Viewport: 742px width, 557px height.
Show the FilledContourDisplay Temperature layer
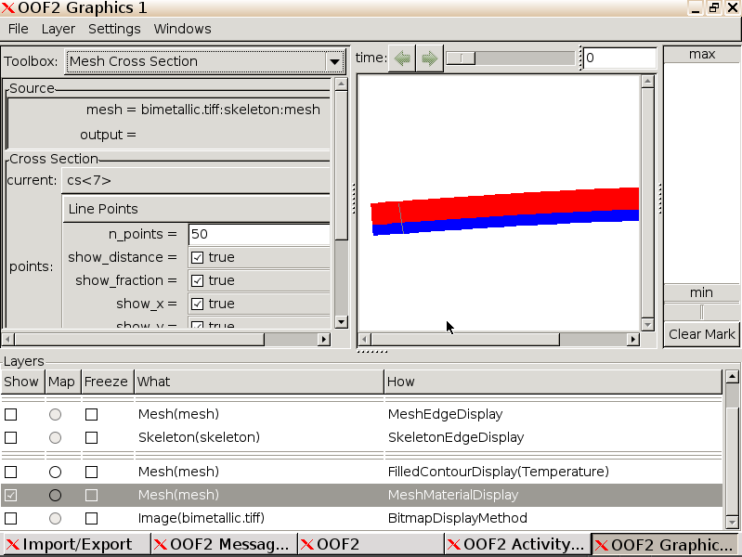coord(11,473)
